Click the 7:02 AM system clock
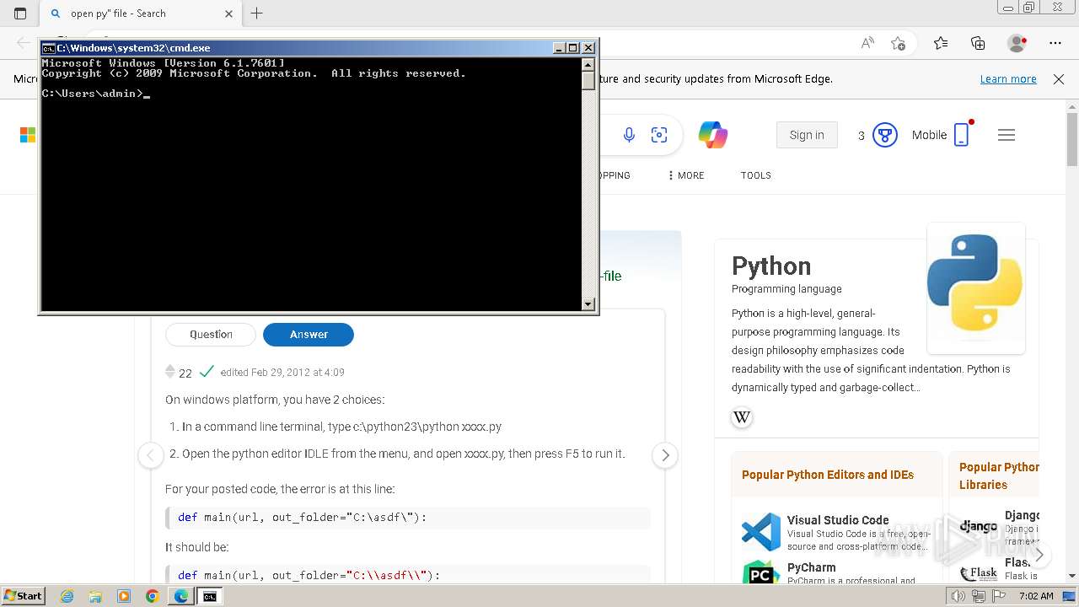This screenshot has width=1079, height=607. 1036,596
